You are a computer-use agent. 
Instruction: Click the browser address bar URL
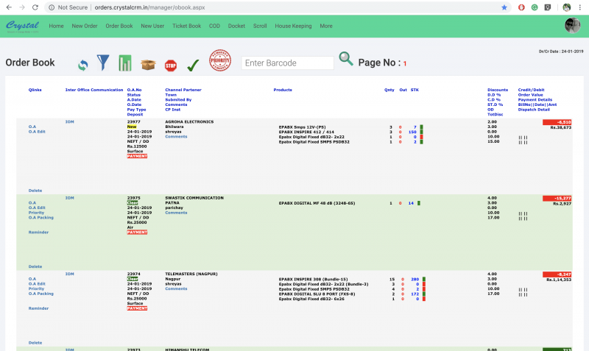(x=149, y=7)
